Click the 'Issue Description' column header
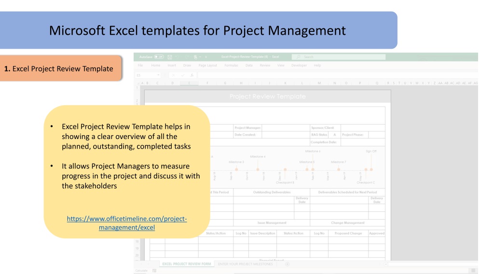 point(262,234)
